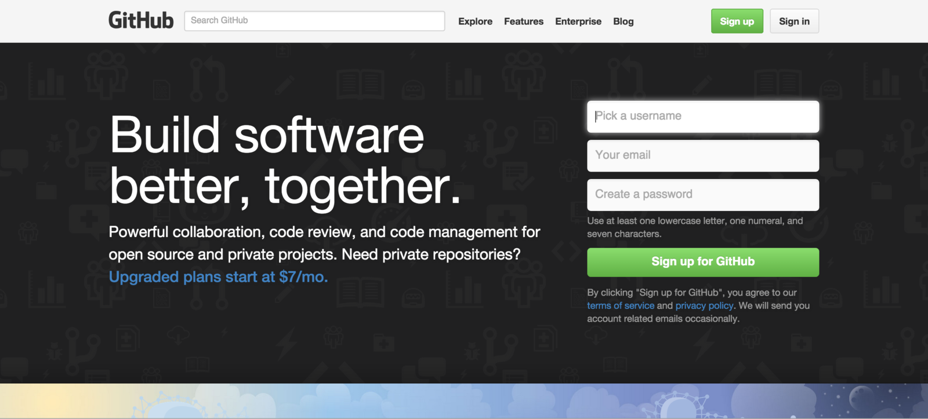
Task: Select the Your email input box
Action: click(x=702, y=155)
